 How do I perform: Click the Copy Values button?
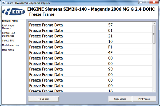coord(120,99)
